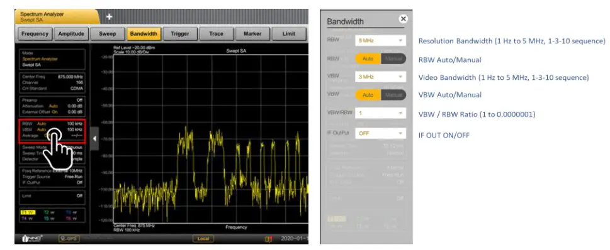Set RBW to Auto in Bandwidth panel
This screenshot has height=250, width=610.
[368, 59]
